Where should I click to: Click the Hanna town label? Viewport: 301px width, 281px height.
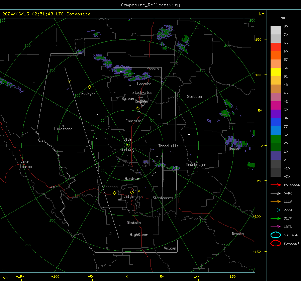(234, 149)
